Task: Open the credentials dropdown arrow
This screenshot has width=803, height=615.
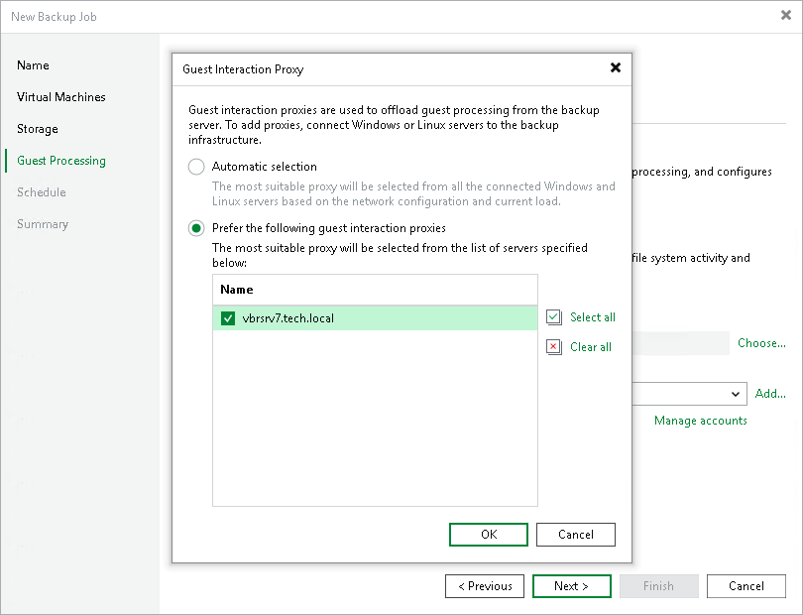Action: pos(736,394)
